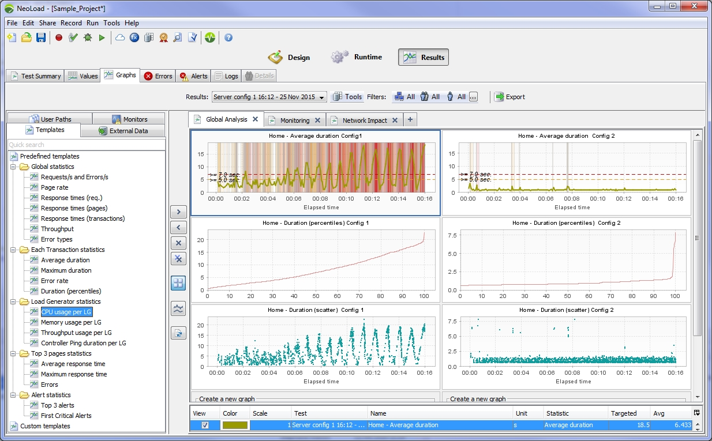Toggle the curve smoothing button beside graphs

(178, 309)
